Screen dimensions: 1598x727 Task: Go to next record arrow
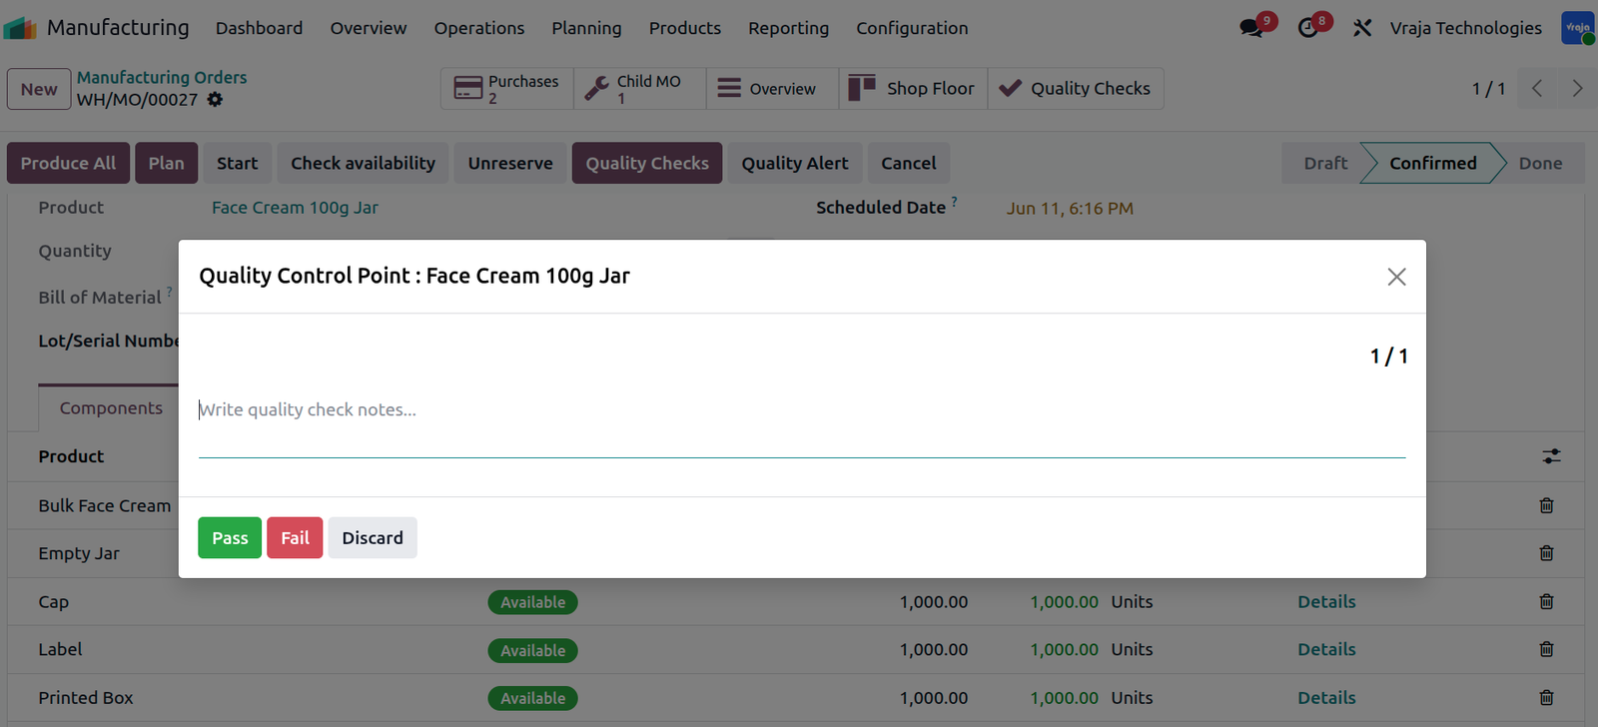(x=1577, y=89)
